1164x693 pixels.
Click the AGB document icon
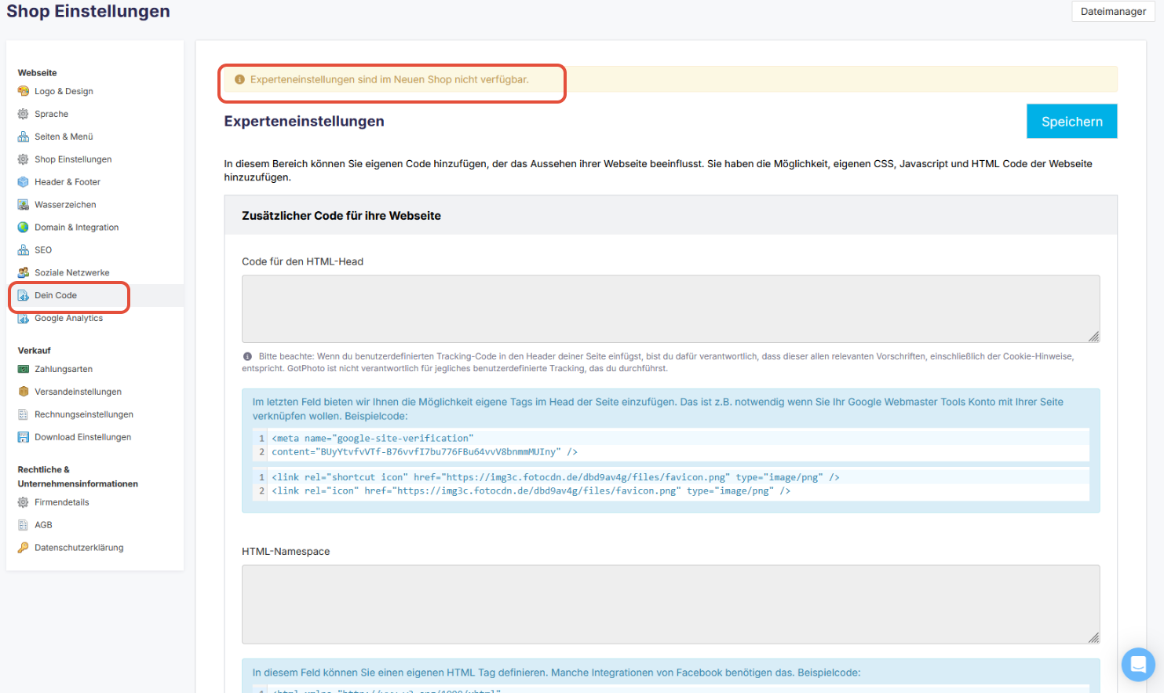pos(24,525)
